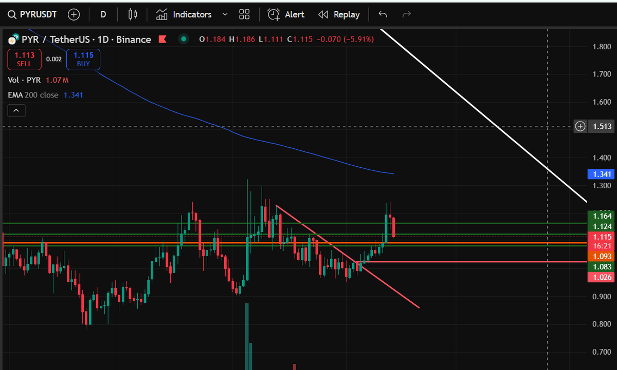Open candlestick chart style selector
This screenshot has height=370, width=617.
point(133,14)
